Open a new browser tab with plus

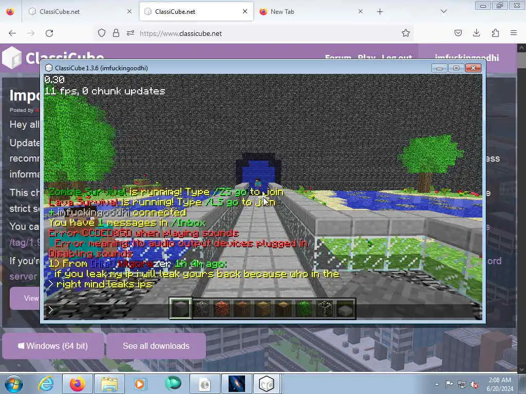pos(380,12)
